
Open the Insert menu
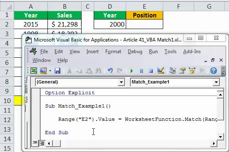[x=92, y=51]
